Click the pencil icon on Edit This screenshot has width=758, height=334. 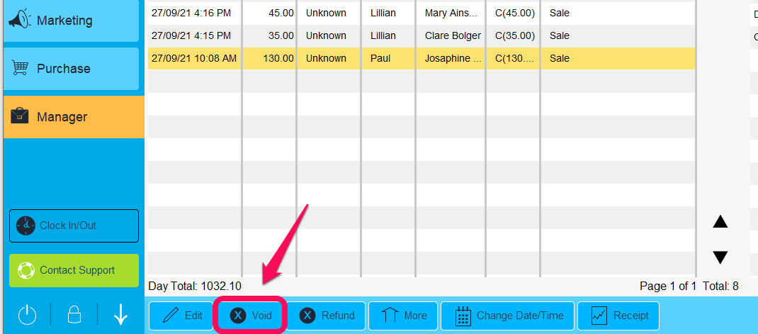(x=170, y=316)
